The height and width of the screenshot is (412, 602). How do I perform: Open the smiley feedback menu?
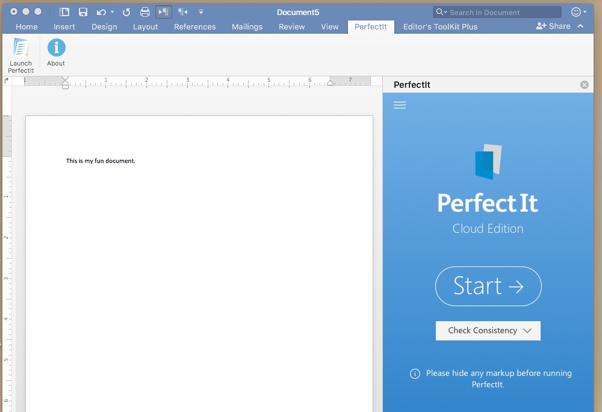(x=577, y=11)
